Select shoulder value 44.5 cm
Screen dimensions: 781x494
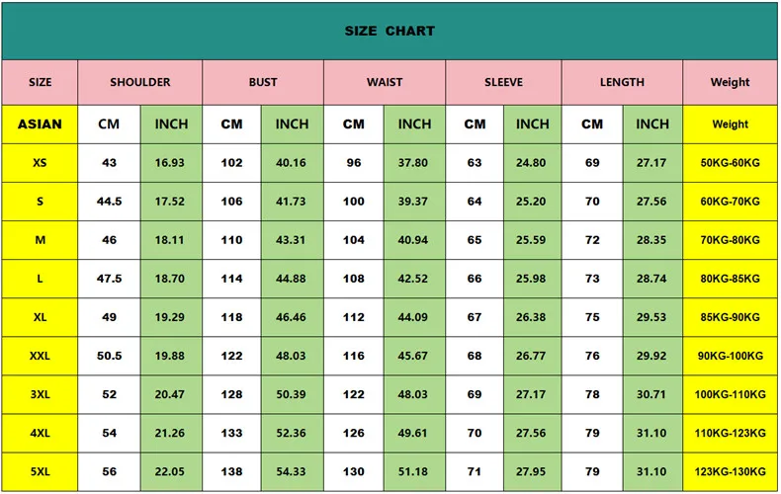tap(109, 202)
